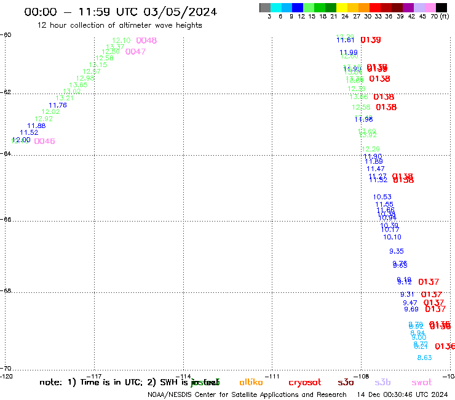
Task: Click the longitude axis label '-108'
Action: pos(362,376)
